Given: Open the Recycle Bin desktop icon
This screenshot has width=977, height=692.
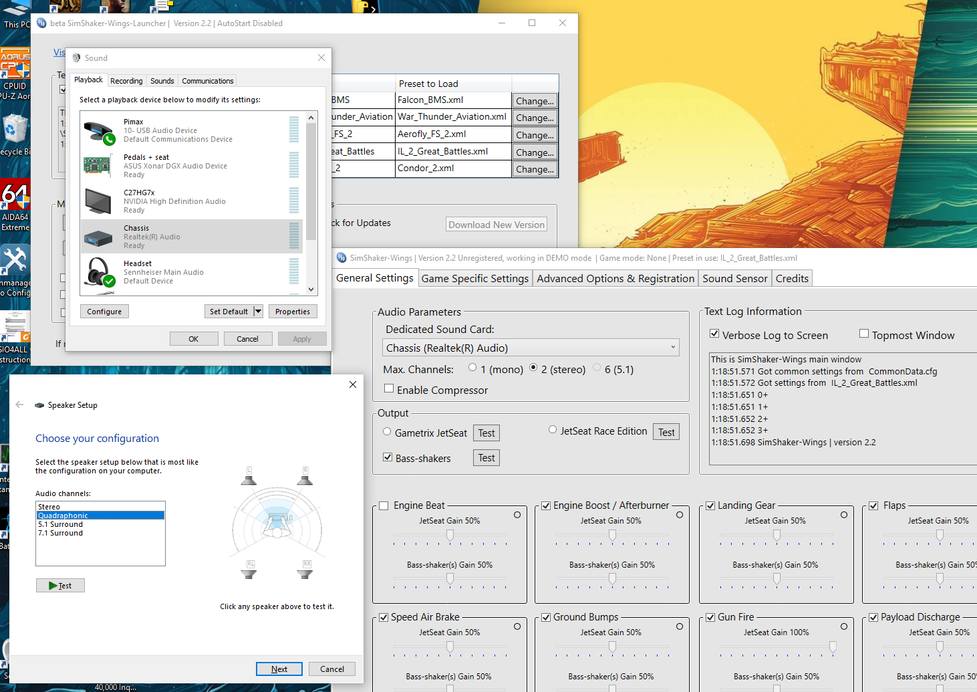Looking at the screenshot, I should [x=15, y=135].
